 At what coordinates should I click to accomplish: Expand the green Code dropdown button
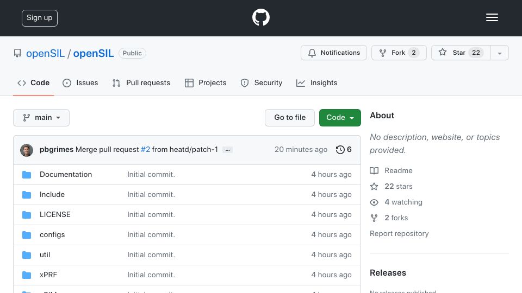[x=340, y=118]
